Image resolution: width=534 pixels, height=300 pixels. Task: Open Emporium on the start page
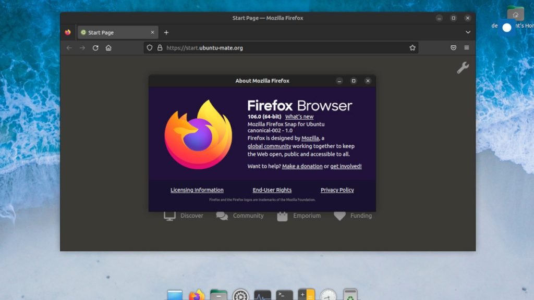point(299,216)
